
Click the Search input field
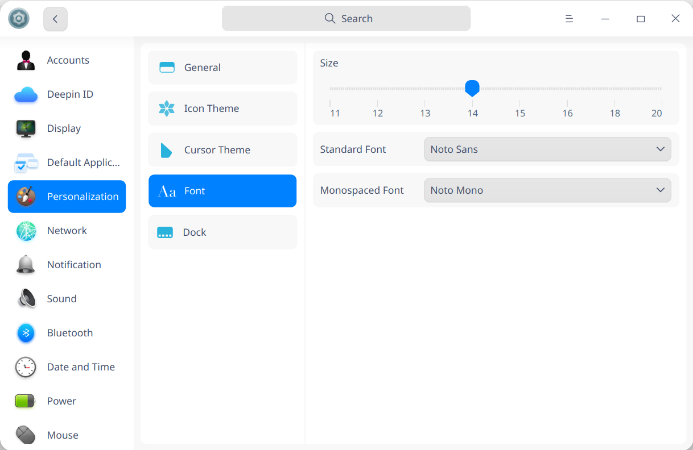click(346, 19)
